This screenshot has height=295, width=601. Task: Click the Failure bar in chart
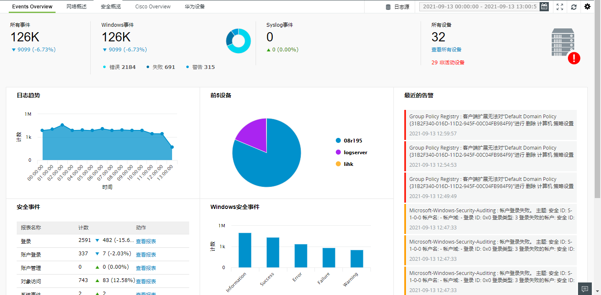(329, 258)
